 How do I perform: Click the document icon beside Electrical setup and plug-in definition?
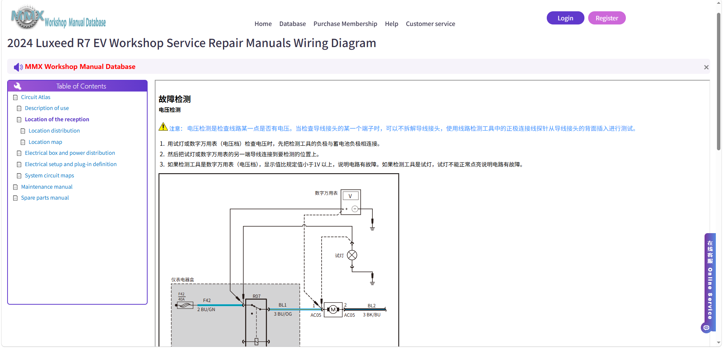(x=19, y=165)
